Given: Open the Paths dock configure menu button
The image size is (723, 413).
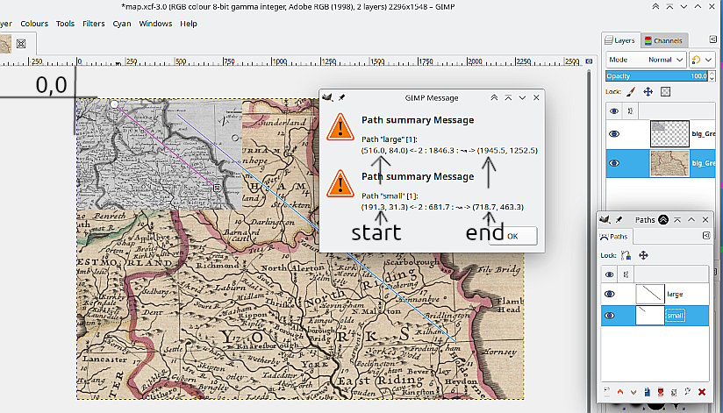Looking at the screenshot, I should coord(706,236).
